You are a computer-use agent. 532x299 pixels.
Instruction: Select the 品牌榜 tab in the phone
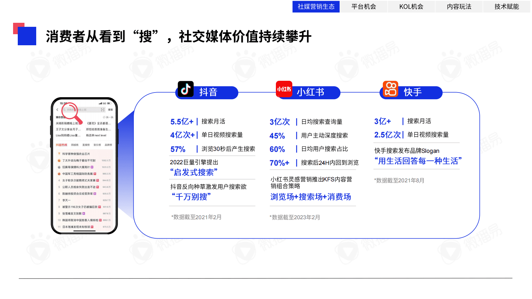108,145
